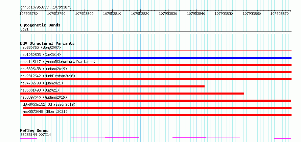
Task: Open the SEC63|NM_007214 gene label
Action: tap(36, 135)
